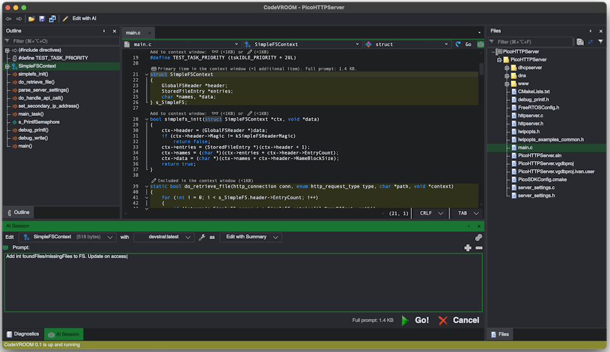
Task: Focus the Files filter field
Action: pyautogui.click(x=531, y=41)
